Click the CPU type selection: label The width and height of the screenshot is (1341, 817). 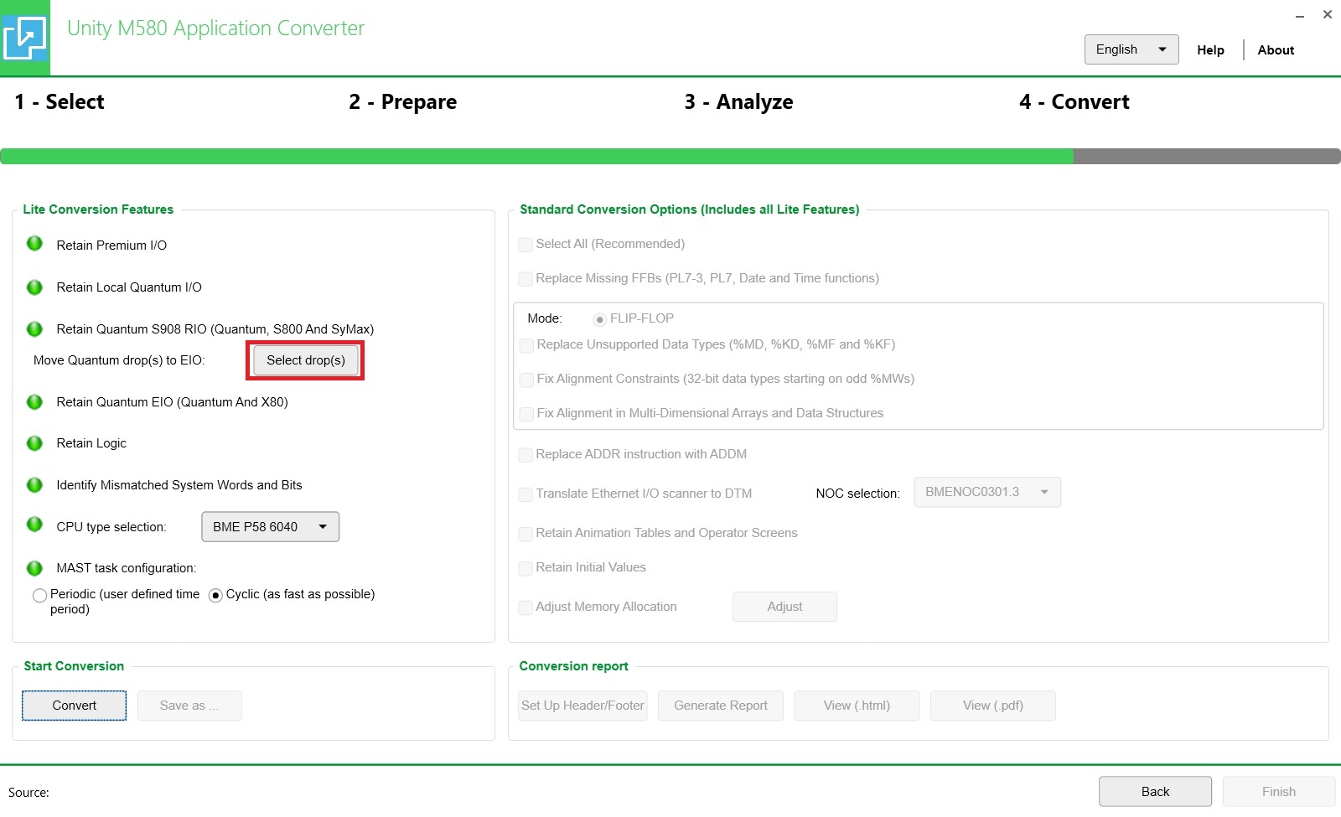click(111, 527)
